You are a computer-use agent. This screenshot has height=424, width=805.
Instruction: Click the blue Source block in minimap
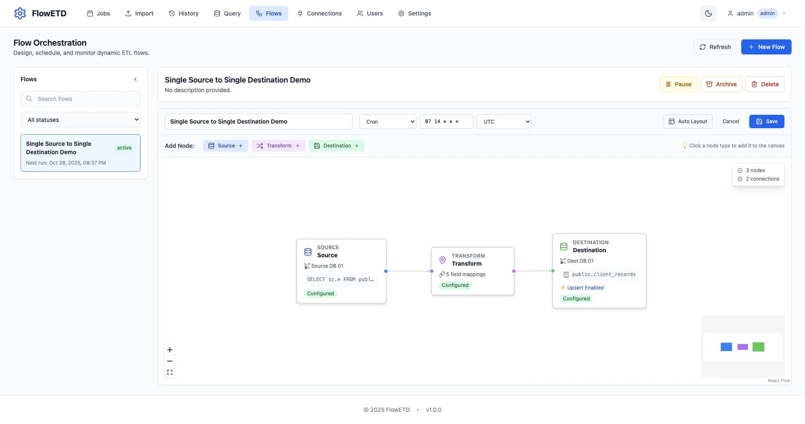point(726,347)
